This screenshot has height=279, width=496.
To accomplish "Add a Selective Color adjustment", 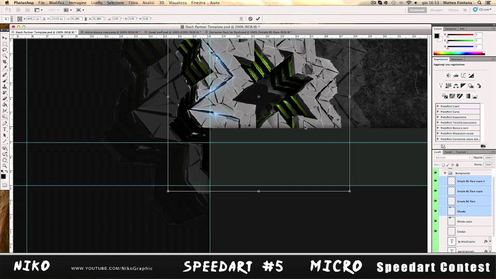I will coord(475,96).
